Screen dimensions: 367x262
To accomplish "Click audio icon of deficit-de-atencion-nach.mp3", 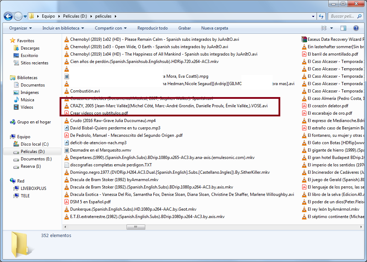I will pos(67,143).
